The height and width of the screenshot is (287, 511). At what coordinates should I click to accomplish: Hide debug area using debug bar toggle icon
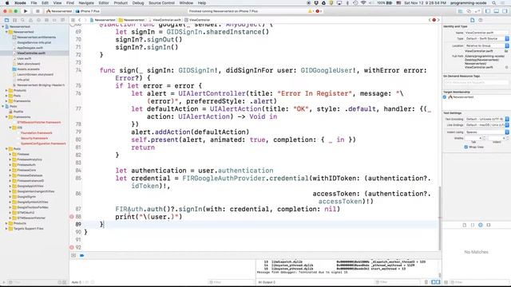tap(73, 255)
